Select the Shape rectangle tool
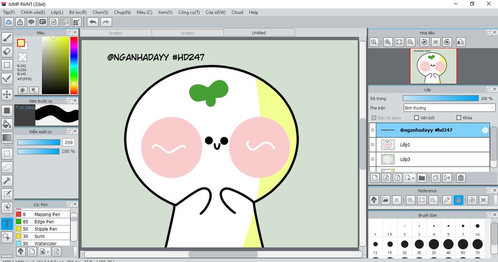 coord(7,65)
